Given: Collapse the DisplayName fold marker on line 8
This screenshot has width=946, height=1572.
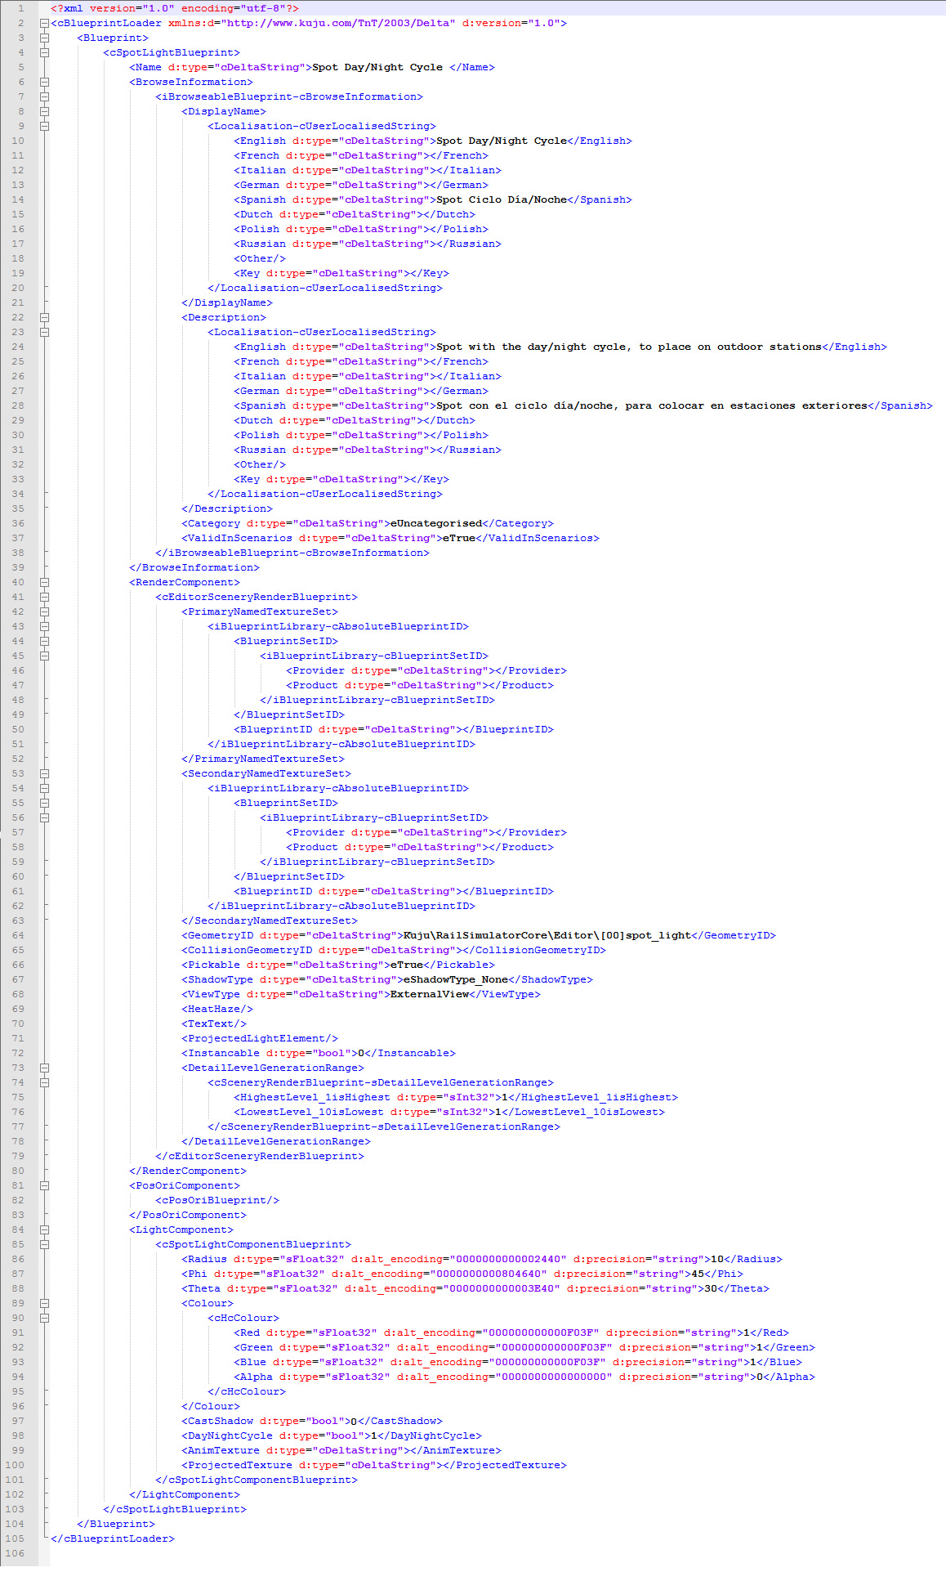Looking at the screenshot, I should pos(44,111).
